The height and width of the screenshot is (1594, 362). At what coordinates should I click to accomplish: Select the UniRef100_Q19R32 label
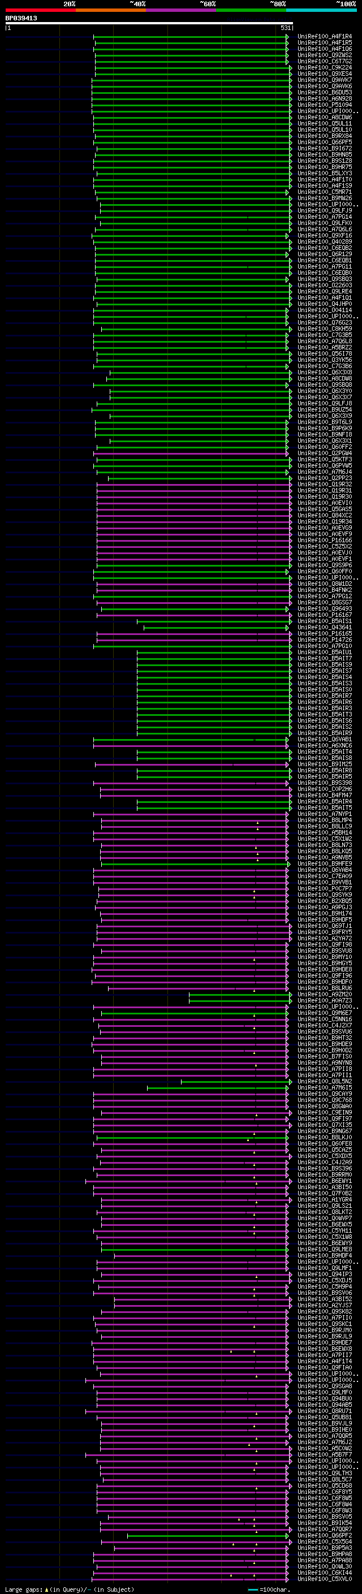(x=325, y=485)
